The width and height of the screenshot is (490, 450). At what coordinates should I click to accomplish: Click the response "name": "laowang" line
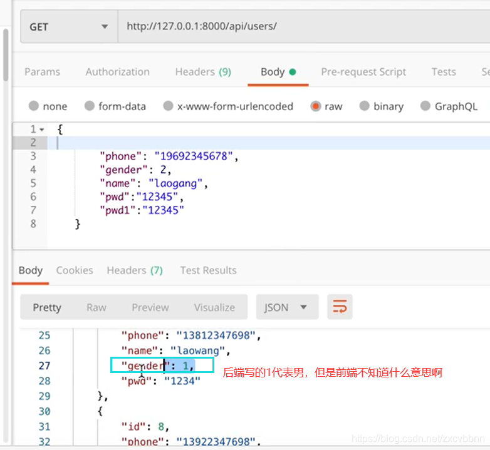(x=175, y=350)
